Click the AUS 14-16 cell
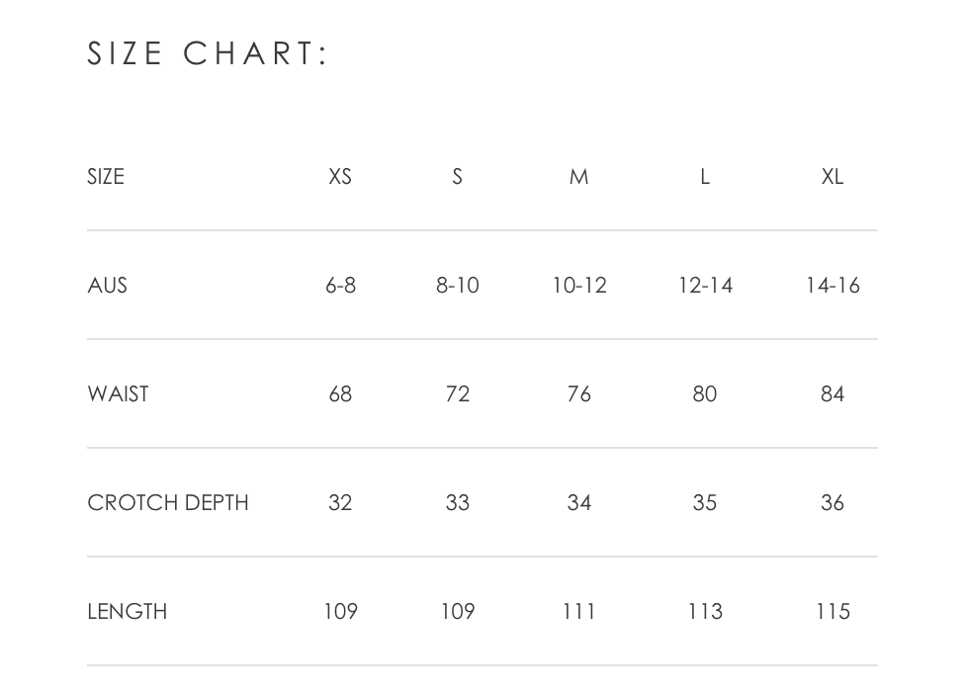The image size is (965, 692). coord(833,286)
